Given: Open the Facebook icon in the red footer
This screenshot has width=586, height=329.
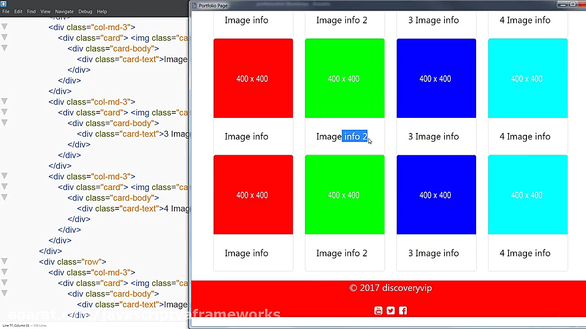Looking at the screenshot, I should [402, 311].
